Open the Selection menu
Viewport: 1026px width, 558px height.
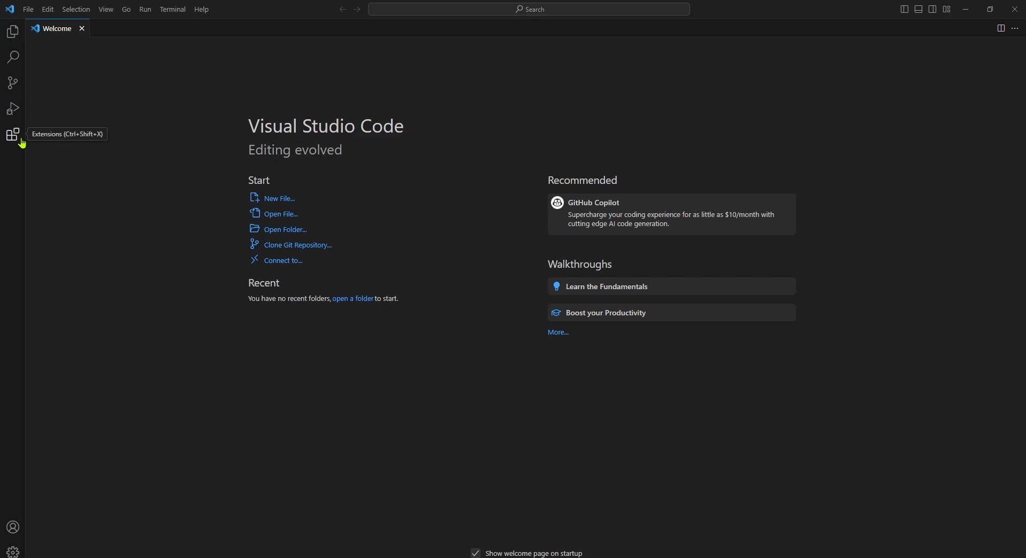(76, 10)
